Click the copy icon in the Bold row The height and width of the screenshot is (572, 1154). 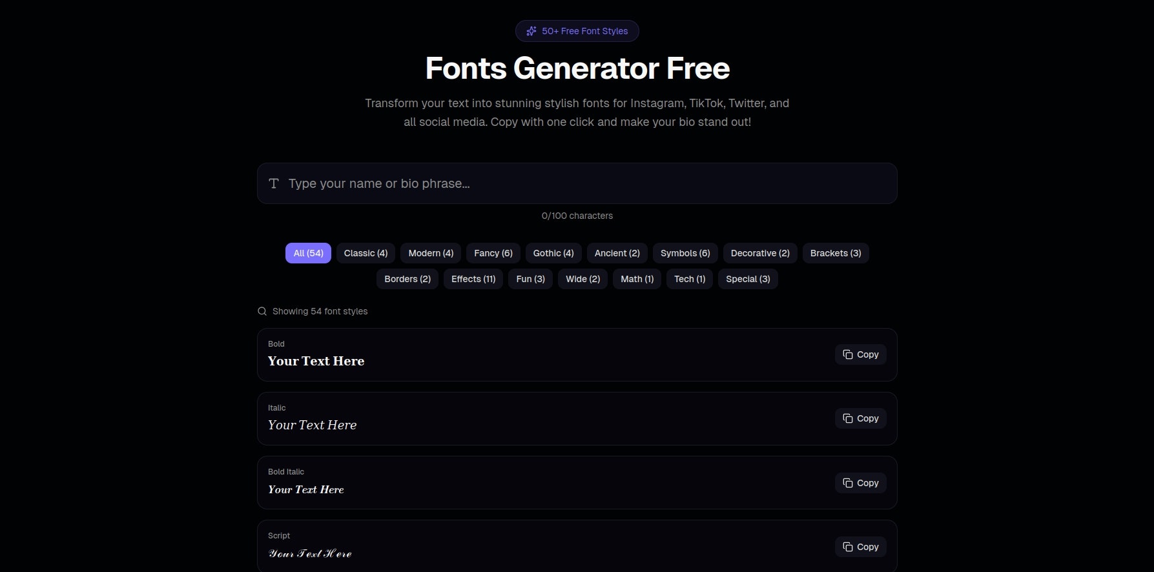(848, 354)
